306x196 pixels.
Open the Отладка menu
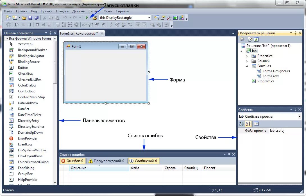[x=62, y=11]
